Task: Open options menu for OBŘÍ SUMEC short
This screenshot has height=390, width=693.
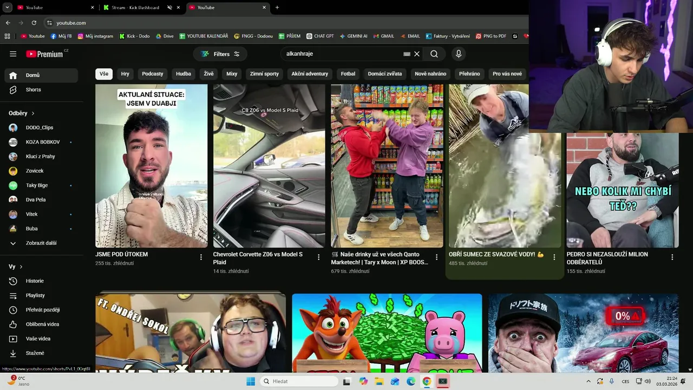Action: 554,257
